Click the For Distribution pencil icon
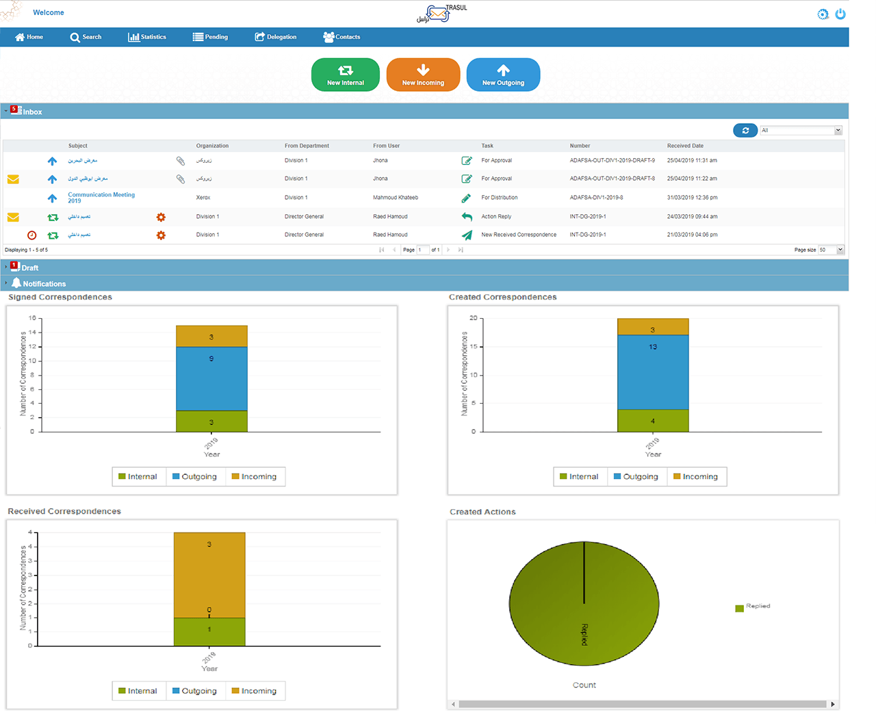This screenshot has width=876, height=728. 466,198
